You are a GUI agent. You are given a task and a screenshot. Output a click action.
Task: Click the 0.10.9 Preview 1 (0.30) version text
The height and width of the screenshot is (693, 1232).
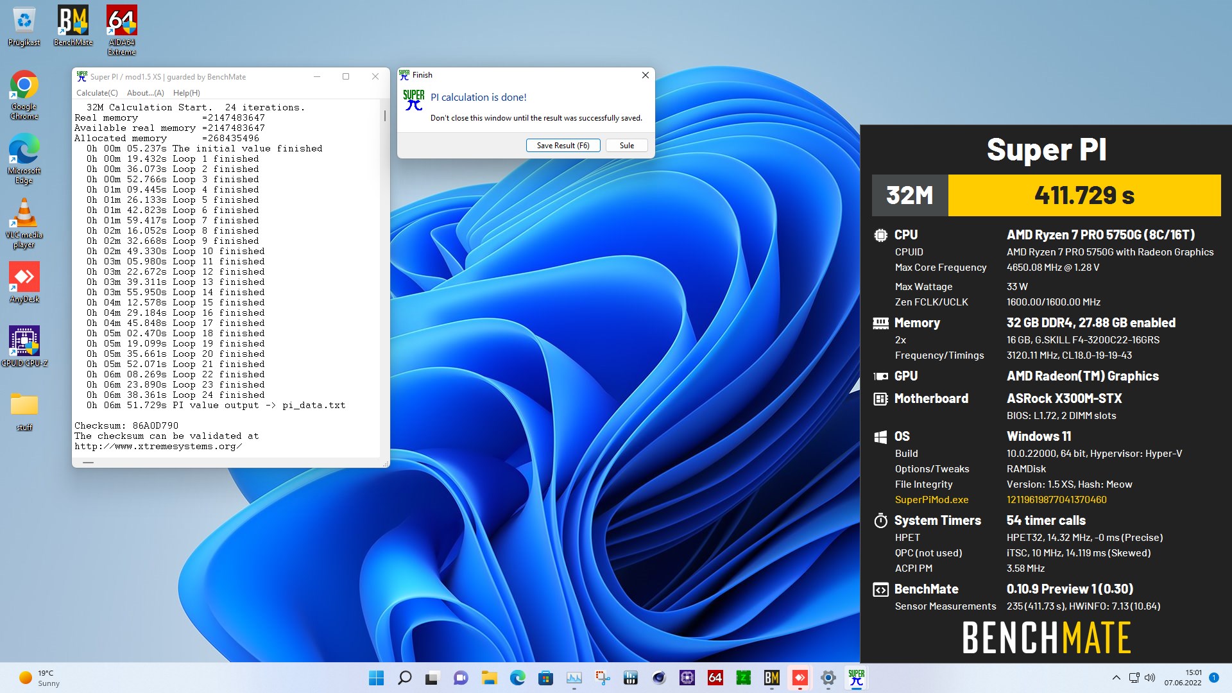click(x=1070, y=589)
